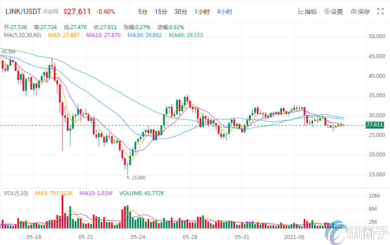This screenshot has height=245, width=390.
Task: Click the 50.000 price axis label
Action: tap(377, 36)
